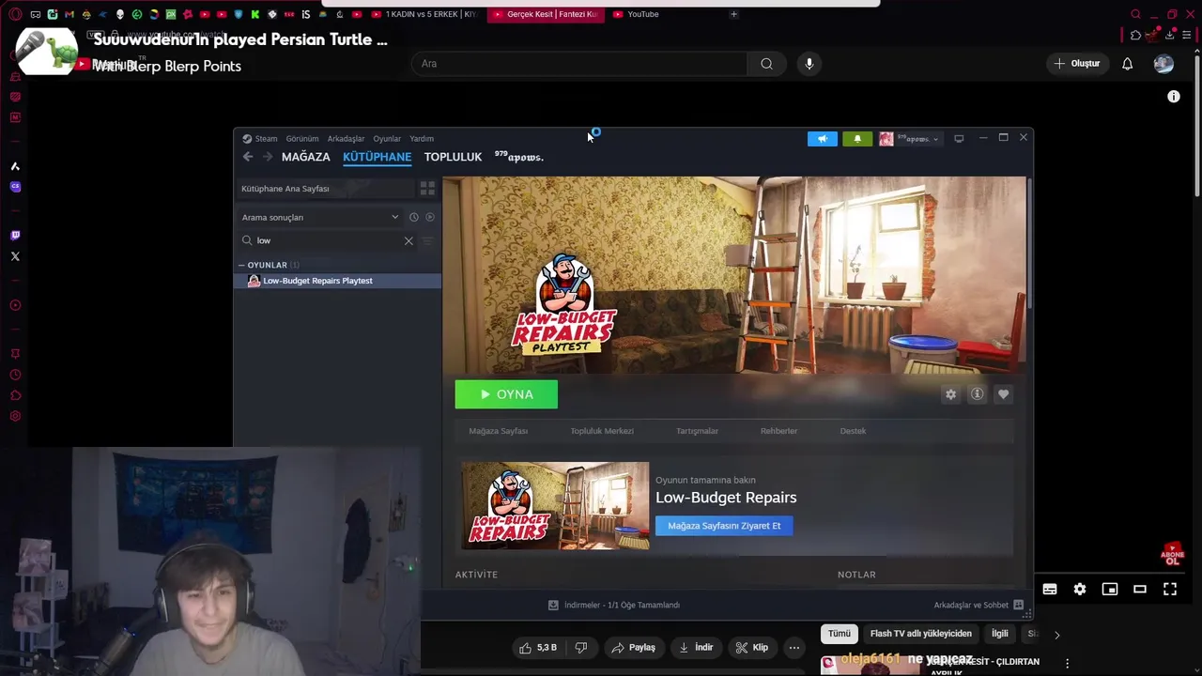Clear the 'low' library search text
Screen dimensions: 1202x676
tap(408, 241)
